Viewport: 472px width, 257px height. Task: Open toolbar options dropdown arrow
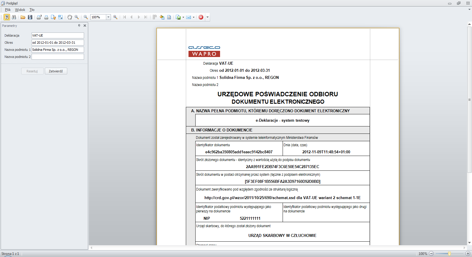pyautogui.click(x=207, y=17)
